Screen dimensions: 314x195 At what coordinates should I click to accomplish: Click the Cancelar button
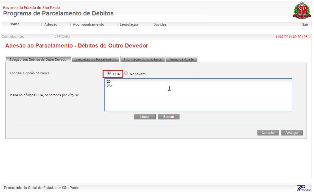pyautogui.click(x=268, y=133)
